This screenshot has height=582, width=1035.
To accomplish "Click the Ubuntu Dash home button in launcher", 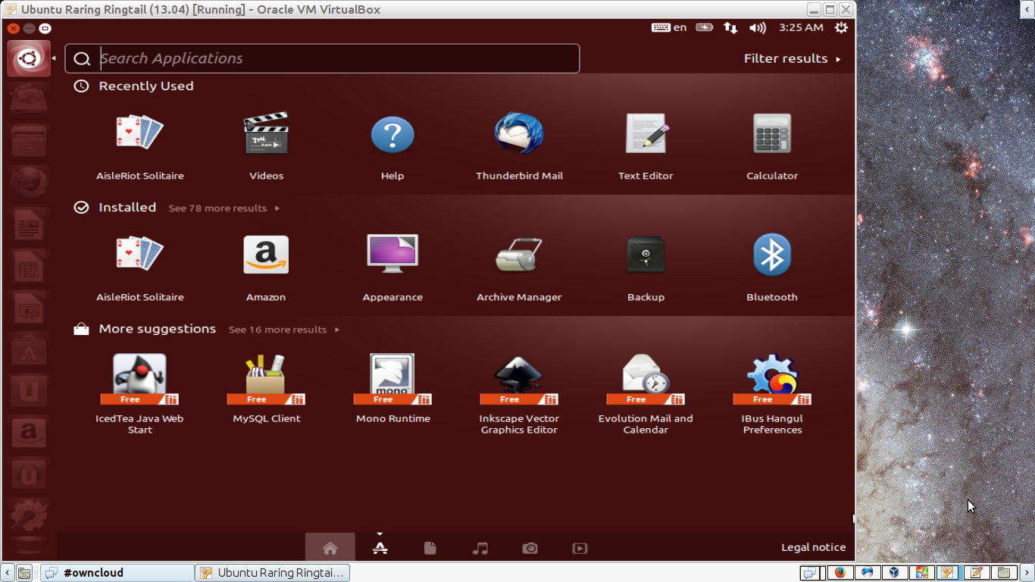I will 29,58.
